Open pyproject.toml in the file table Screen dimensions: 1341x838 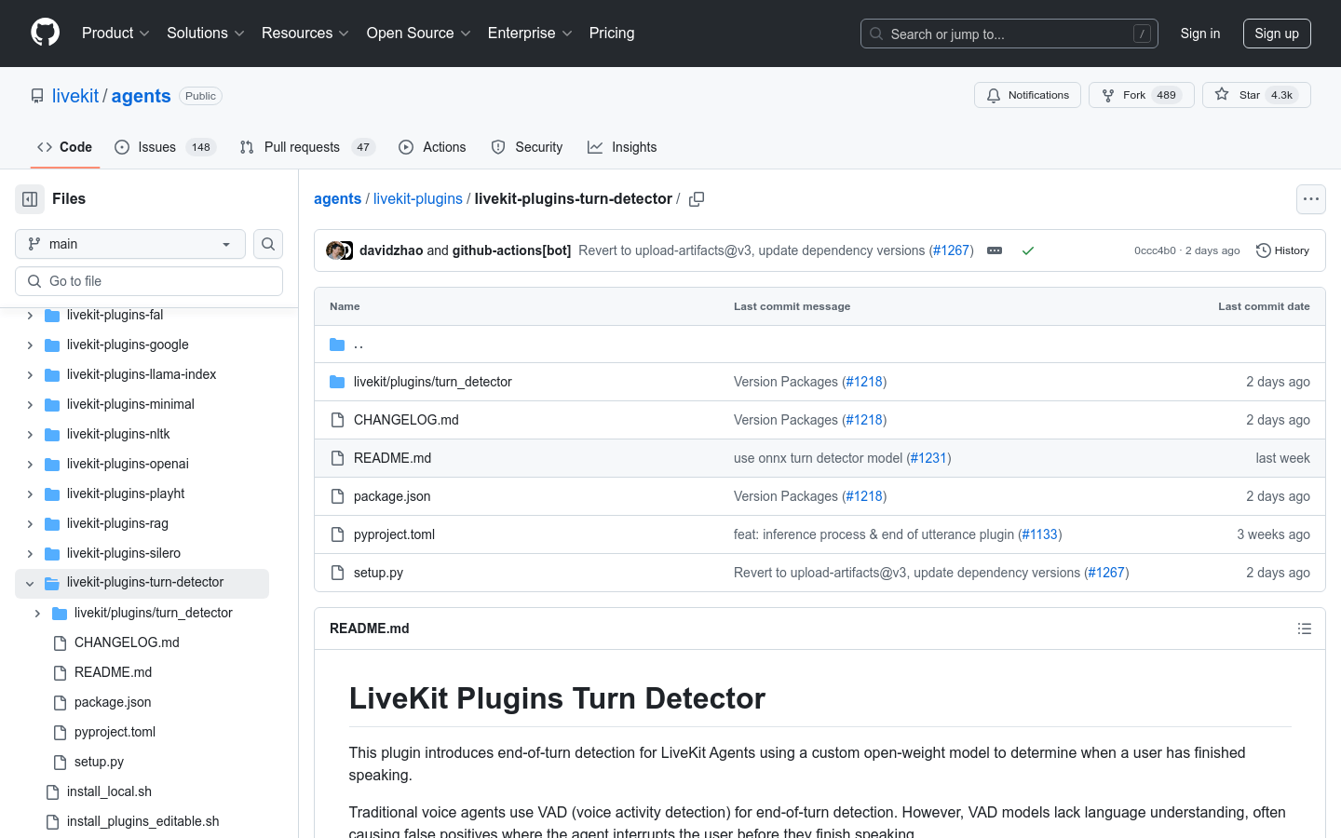point(394,534)
